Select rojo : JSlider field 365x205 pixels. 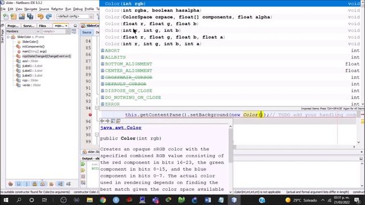30,80
